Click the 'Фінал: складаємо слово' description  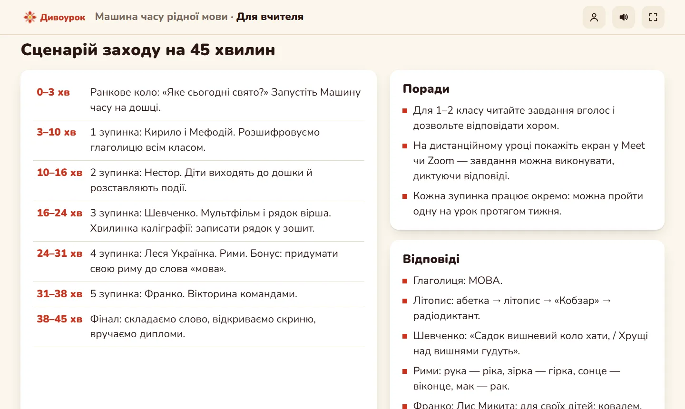click(x=203, y=327)
